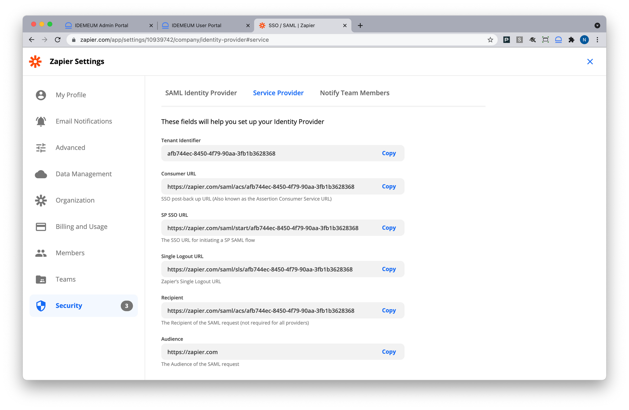Click the blue Idemeum extension icon

pyautogui.click(x=558, y=40)
